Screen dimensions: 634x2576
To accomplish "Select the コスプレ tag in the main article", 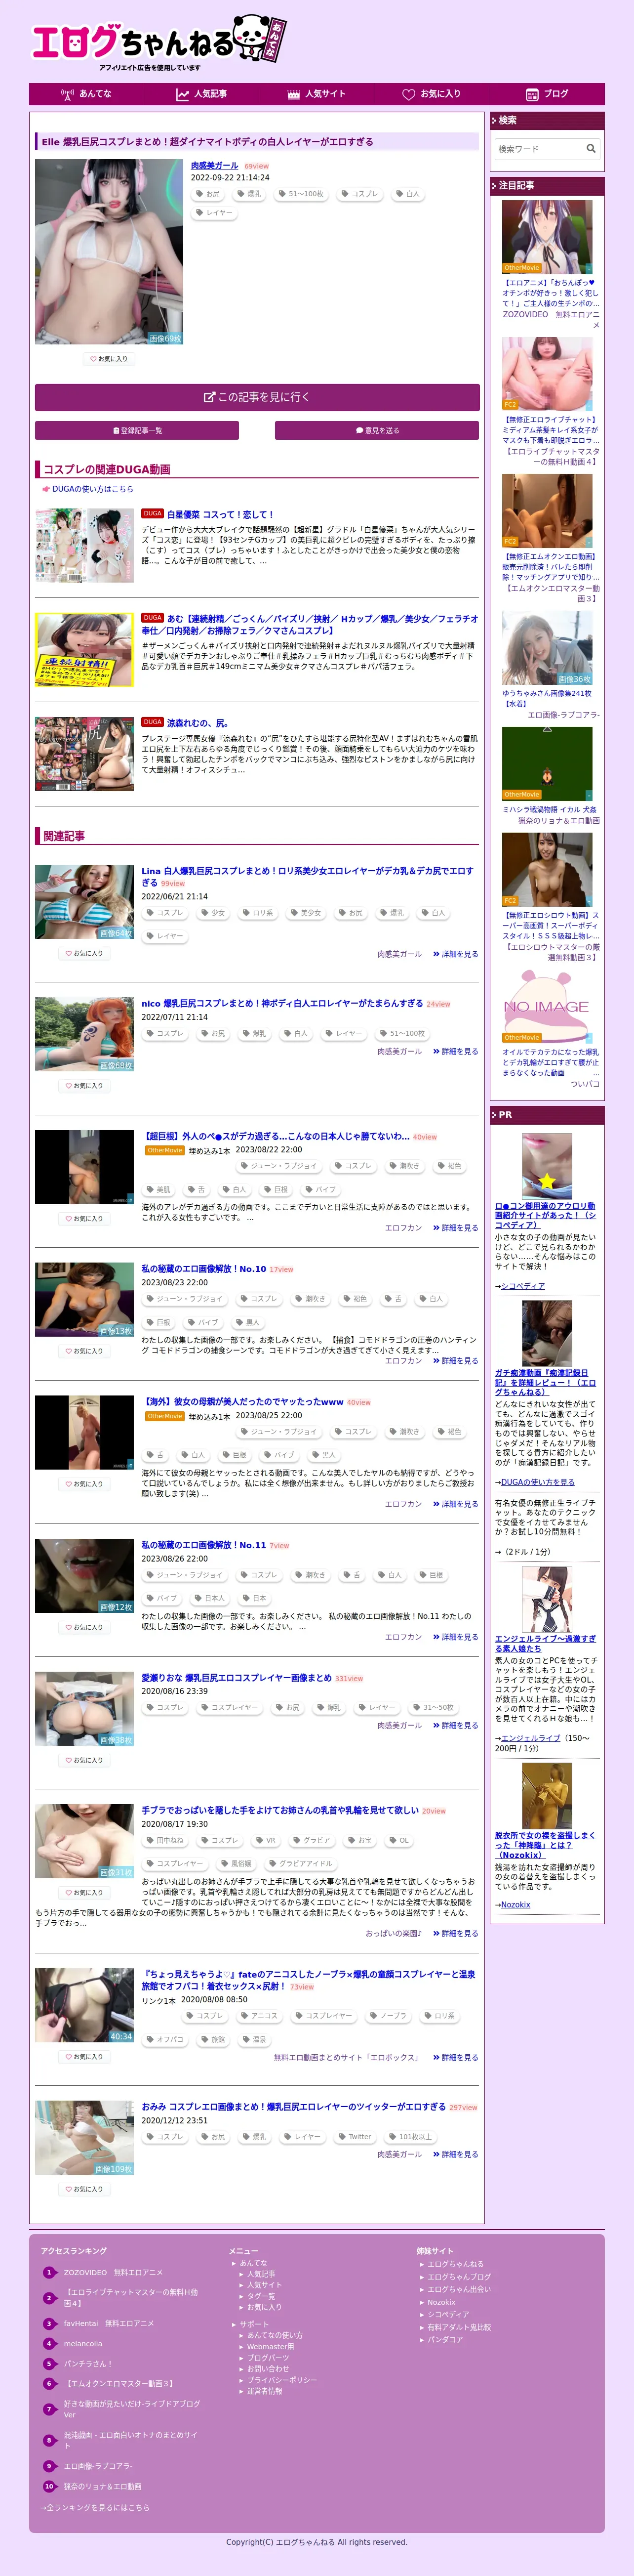I will point(360,194).
